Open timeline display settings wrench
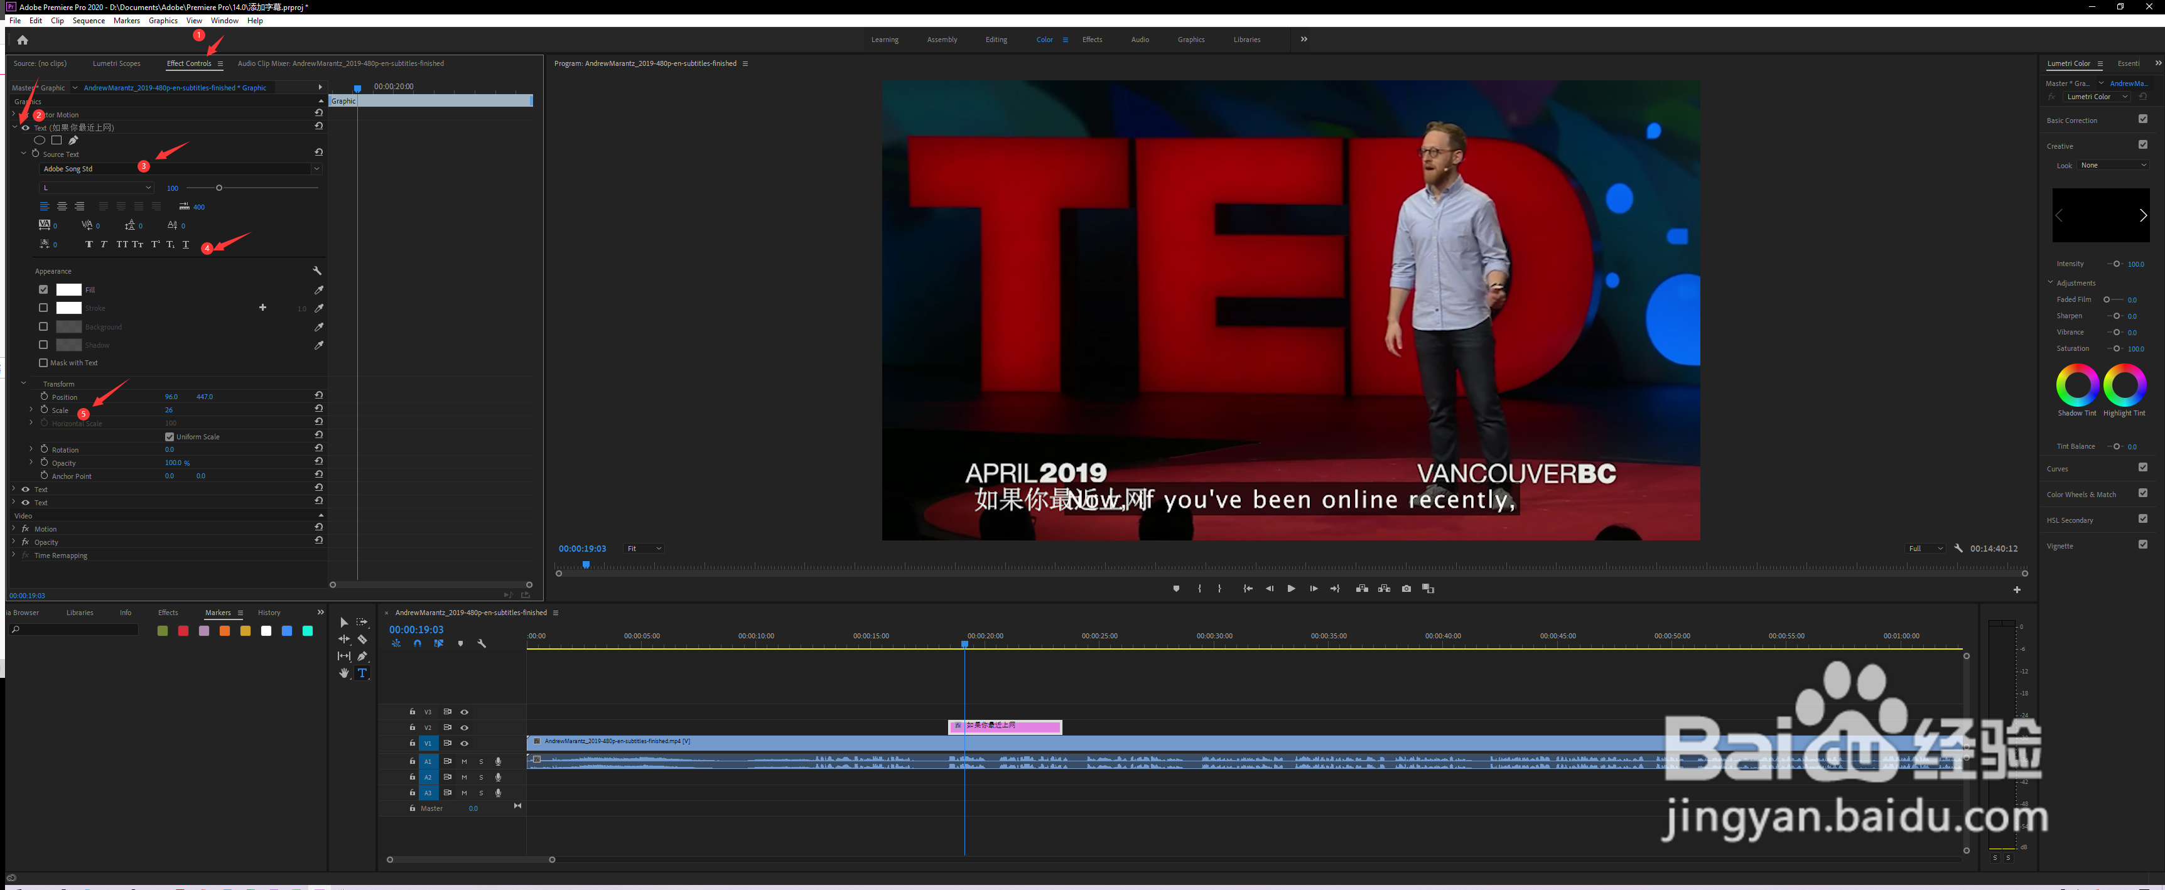This screenshot has height=890, width=2165. tap(482, 644)
